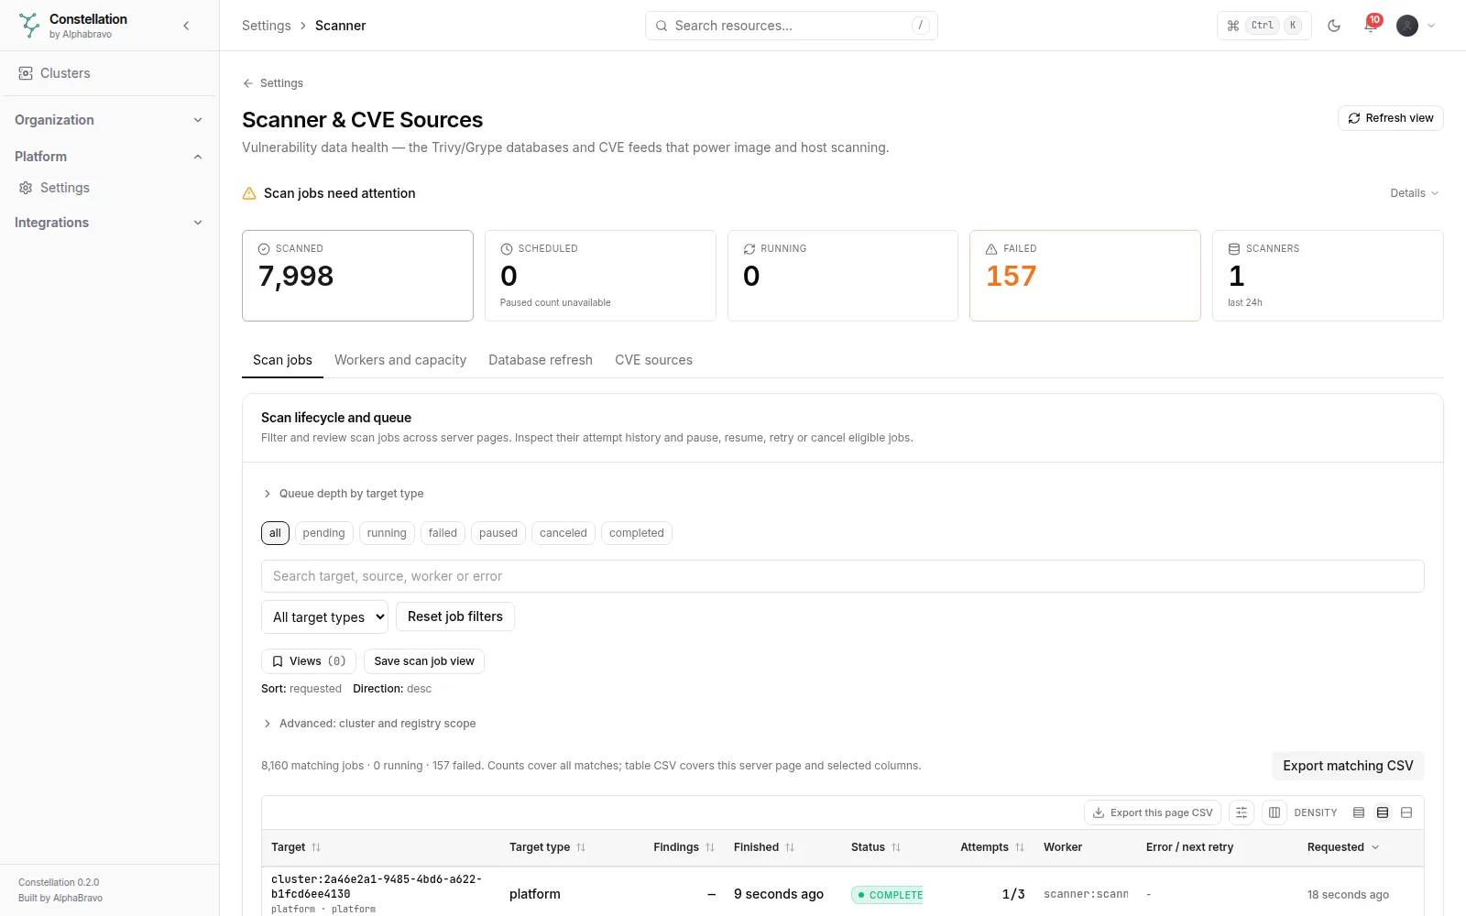Click the columns layout icon near Density

tap(1275, 812)
